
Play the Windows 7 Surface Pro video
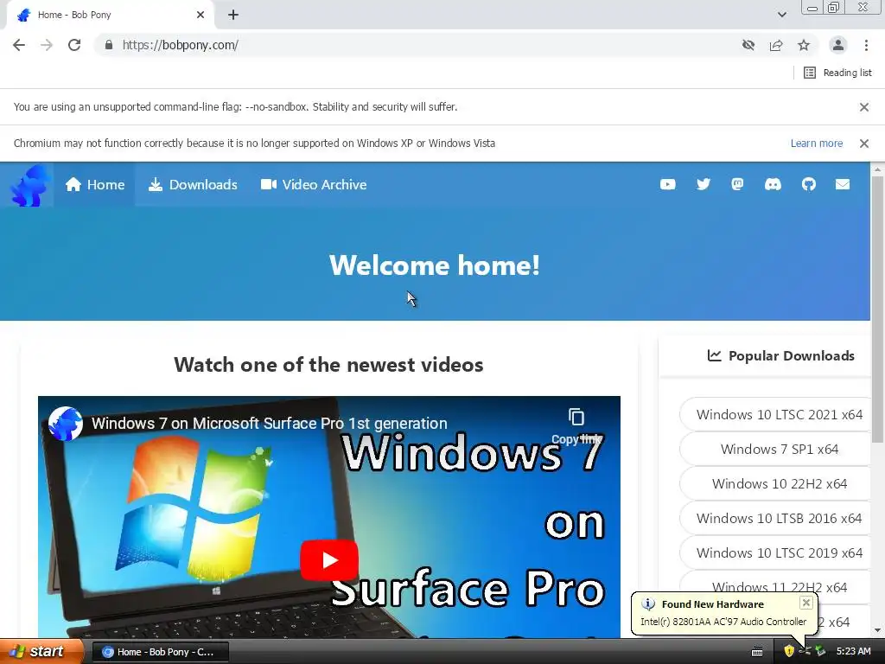[x=329, y=560]
